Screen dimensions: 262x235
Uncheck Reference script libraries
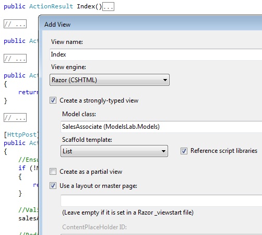pyautogui.click(x=184, y=151)
